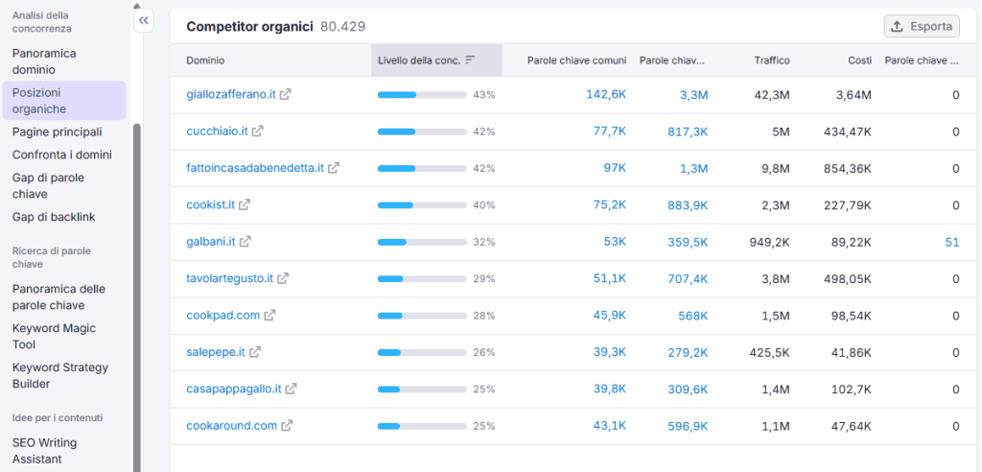This screenshot has height=472, width=982.
Task: Select the 102,7K cost for casapappagallo.it
Action: [x=852, y=389]
